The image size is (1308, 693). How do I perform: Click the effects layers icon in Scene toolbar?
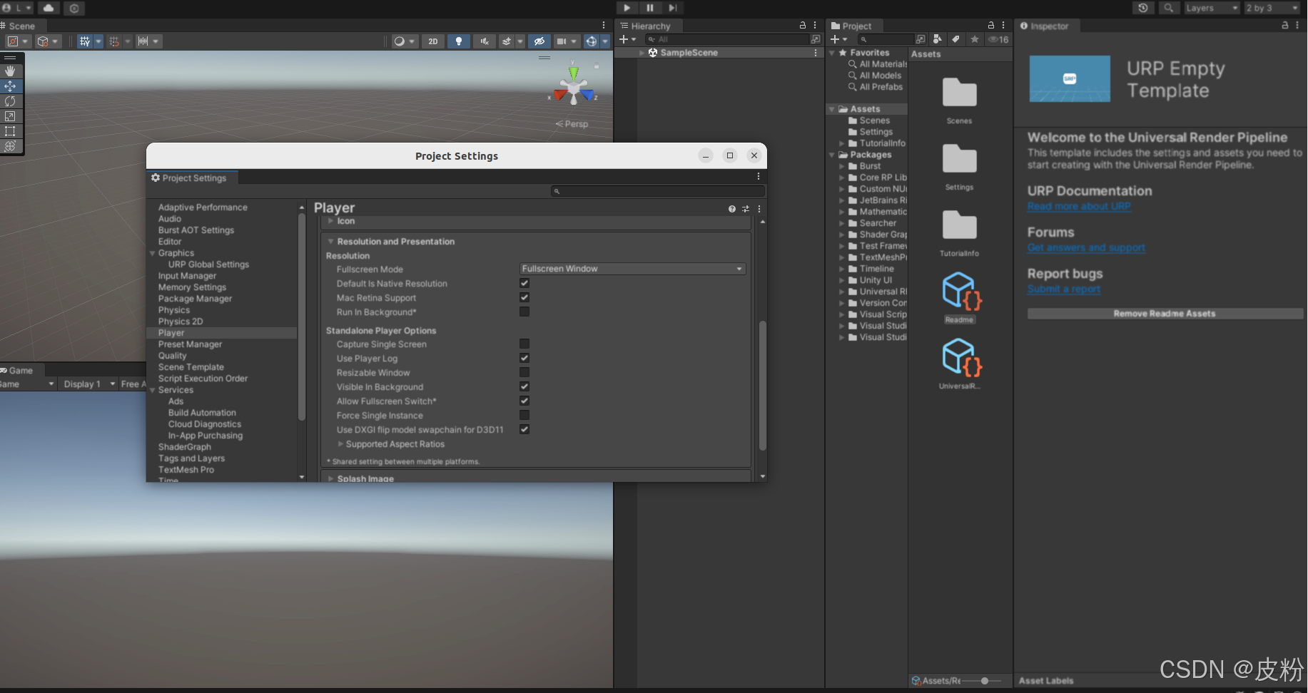click(507, 41)
